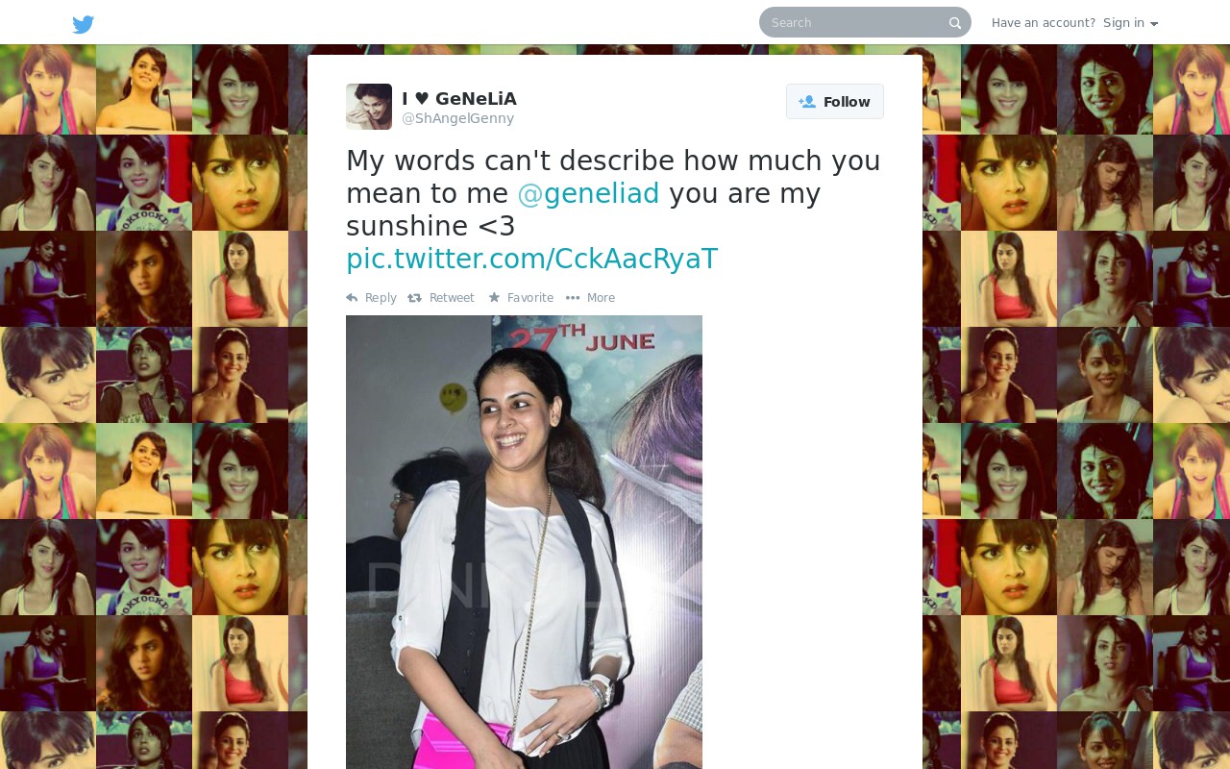Viewport: 1230px width, 769px height.
Task: Click the Retweet arrows icon
Action: 414,298
